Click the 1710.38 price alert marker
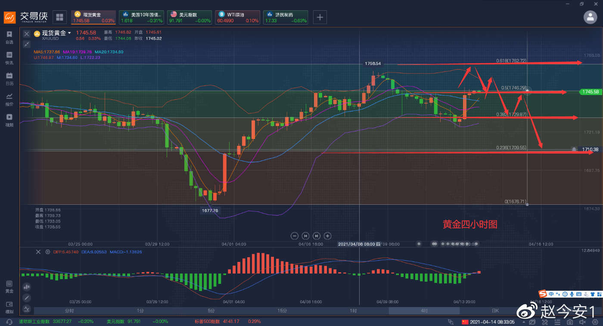Image resolution: width=603 pixels, height=326 pixels. pos(590,150)
